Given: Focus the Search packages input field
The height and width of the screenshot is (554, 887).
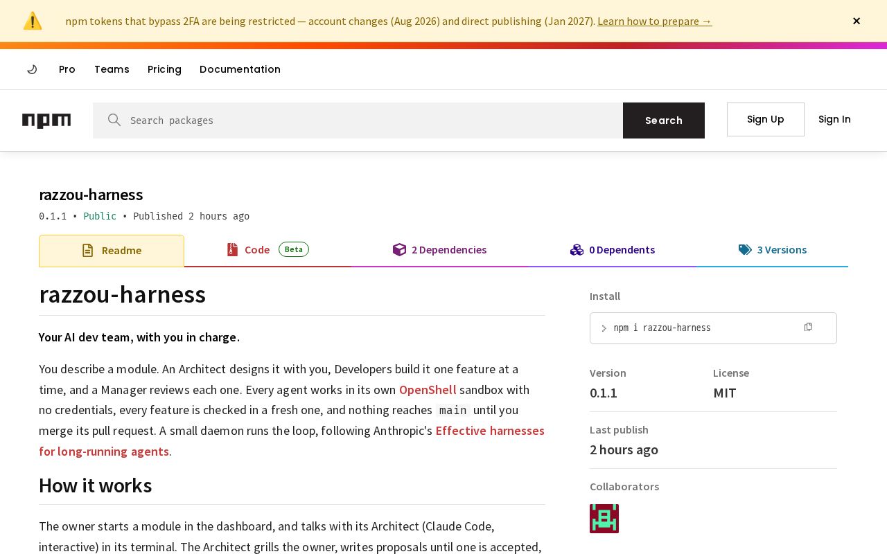Looking at the screenshot, I should coord(358,120).
